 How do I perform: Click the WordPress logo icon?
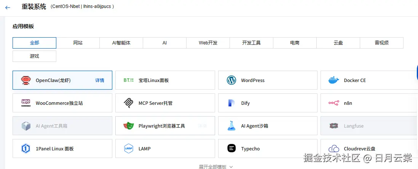click(x=231, y=81)
